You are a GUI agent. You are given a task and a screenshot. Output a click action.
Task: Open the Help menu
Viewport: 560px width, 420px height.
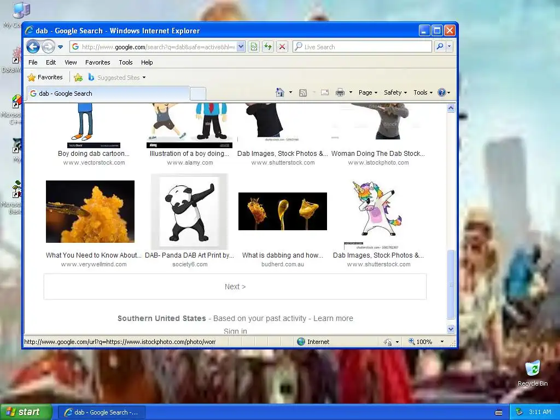(147, 62)
